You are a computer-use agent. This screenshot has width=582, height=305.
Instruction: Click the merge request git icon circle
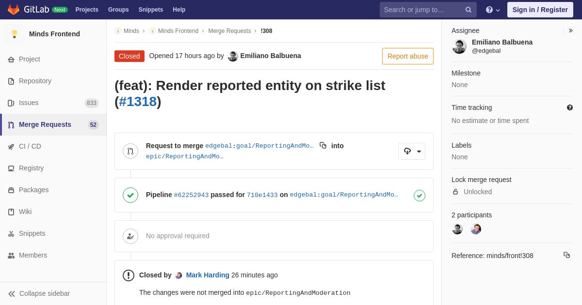(x=130, y=151)
